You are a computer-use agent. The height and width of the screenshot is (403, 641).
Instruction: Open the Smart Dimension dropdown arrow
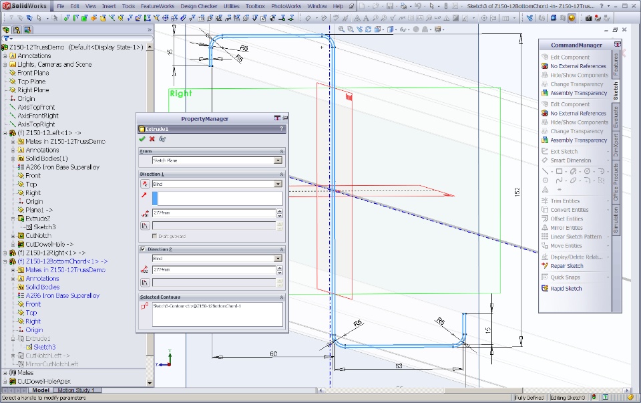[x=607, y=160]
